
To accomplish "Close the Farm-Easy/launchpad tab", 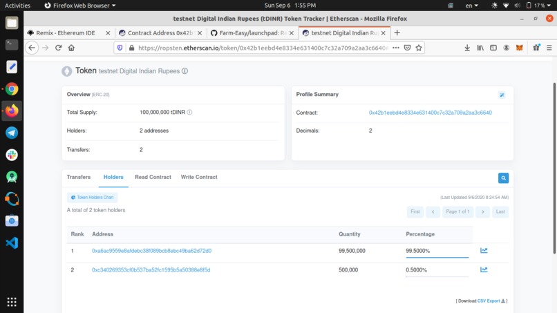I will point(292,32).
